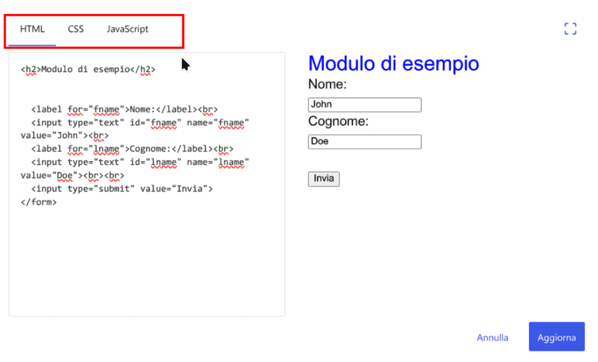
Task: Click the label for="fname" code line
Action: (124, 110)
